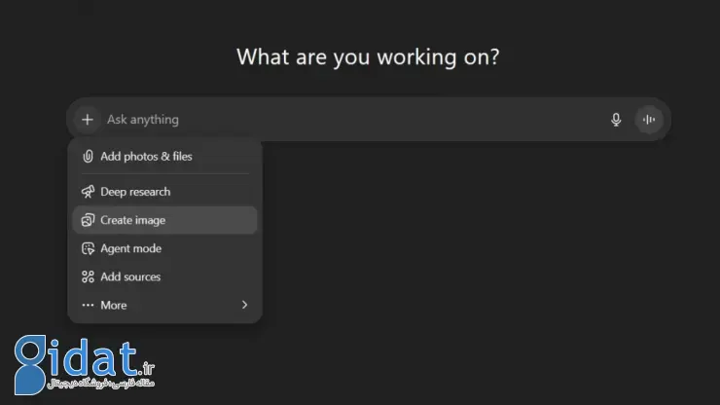The height and width of the screenshot is (405, 720).
Task: Select "Add photos & files" from the menu
Action: 146,156
